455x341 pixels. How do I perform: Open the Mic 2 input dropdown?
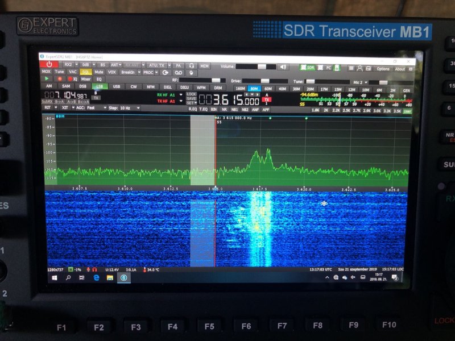click(361, 82)
